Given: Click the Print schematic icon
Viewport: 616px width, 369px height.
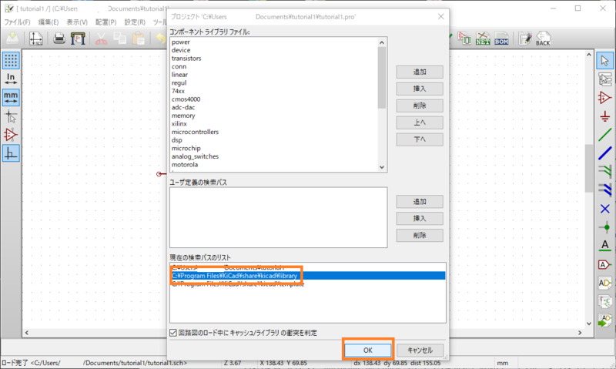Looking at the screenshot, I should pyautogui.click(x=59, y=39).
